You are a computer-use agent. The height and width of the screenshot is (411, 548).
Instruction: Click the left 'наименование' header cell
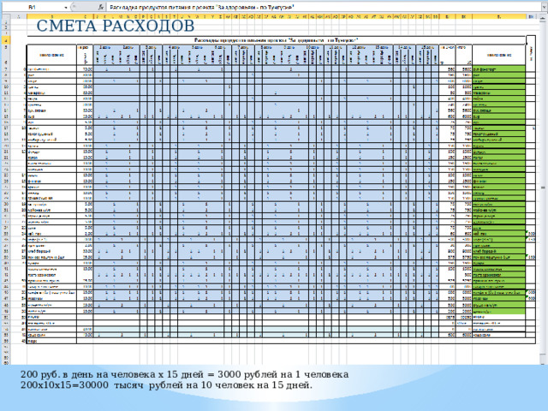(x=51, y=55)
